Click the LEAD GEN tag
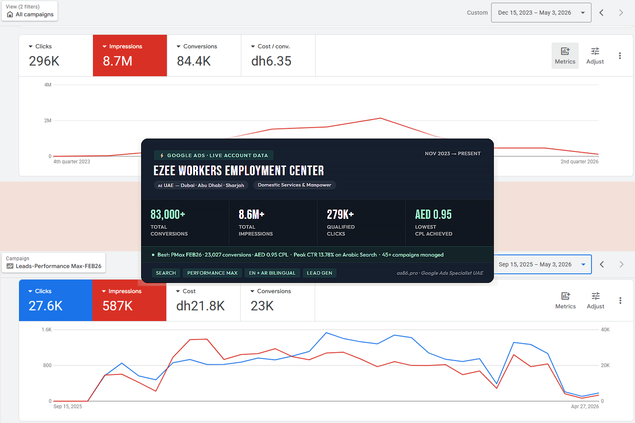The image size is (635, 423). [319, 273]
